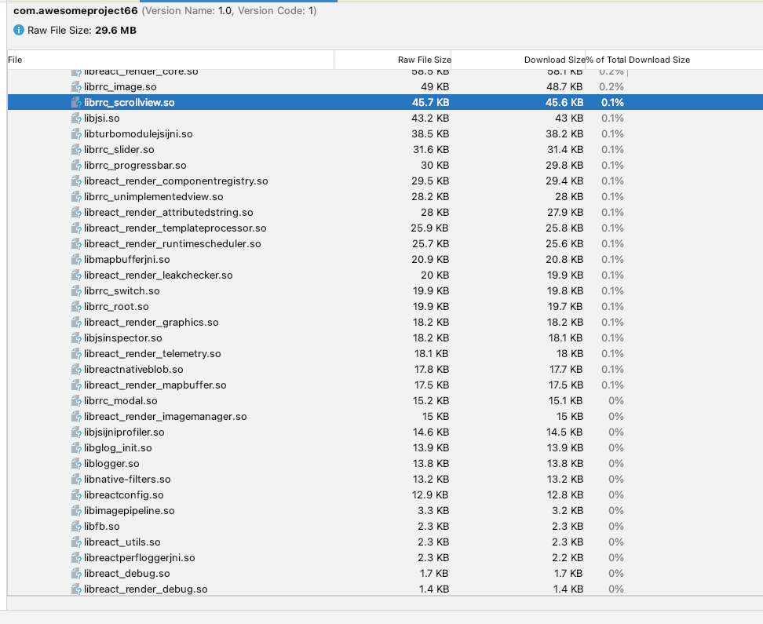Viewport: 763px width, 624px height.
Task: Click the icon beside libreact_render_debug.so
Action: point(75,589)
